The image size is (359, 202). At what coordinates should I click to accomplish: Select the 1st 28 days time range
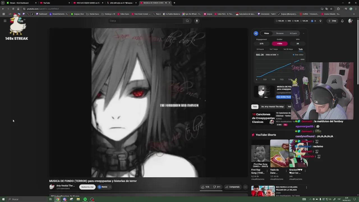(288, 49)
